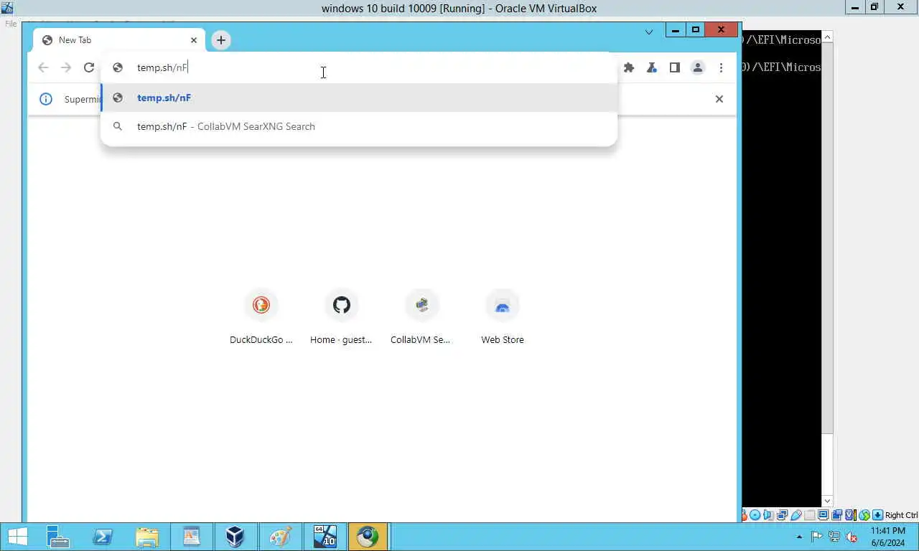Switch to the browser on the taskbar
This screenshot has width=919, height=551.
[368, 537]
